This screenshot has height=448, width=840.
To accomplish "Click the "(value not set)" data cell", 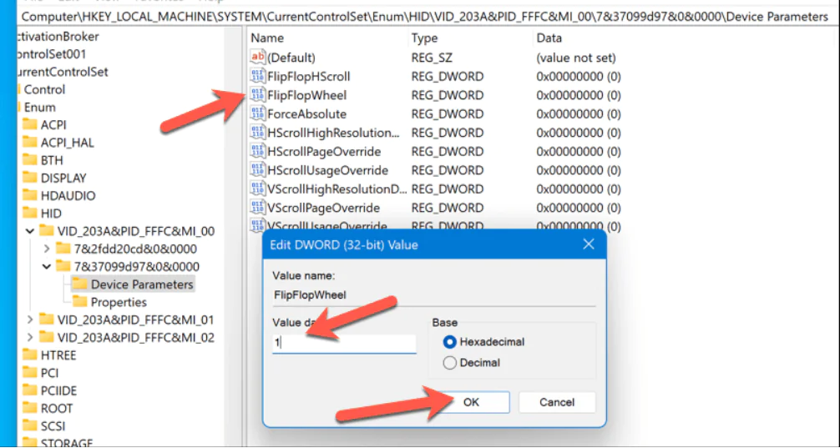I will [x=576, y=58].
